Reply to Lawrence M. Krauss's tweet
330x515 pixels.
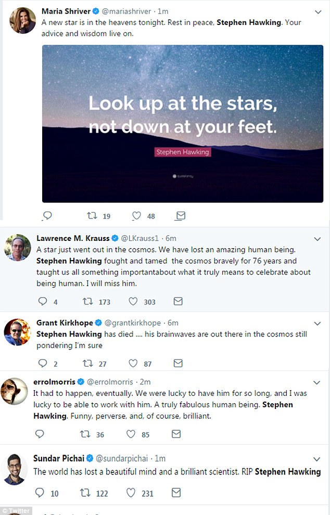point(43,301)
